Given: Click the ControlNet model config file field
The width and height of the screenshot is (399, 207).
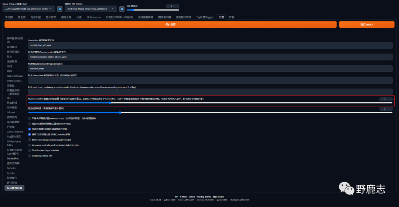Looking at the screenshot, I should 210,45.
